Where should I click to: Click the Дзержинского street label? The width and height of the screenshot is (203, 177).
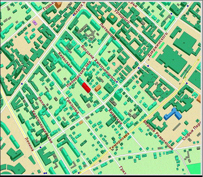pyautogui.click(x=158, y=45)
